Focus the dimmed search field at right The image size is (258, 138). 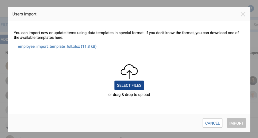pos(254,25)
